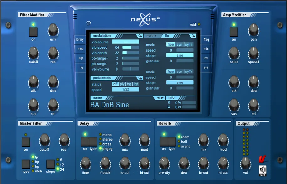287x184 pixels.
Task: Set portamento status to lgt
Action: click(136, 84)
